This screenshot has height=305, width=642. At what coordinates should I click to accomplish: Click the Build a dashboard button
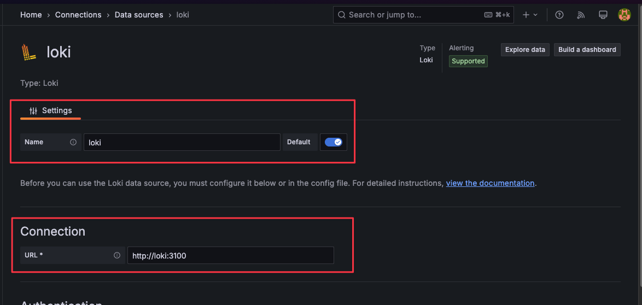tap(587, 50)
